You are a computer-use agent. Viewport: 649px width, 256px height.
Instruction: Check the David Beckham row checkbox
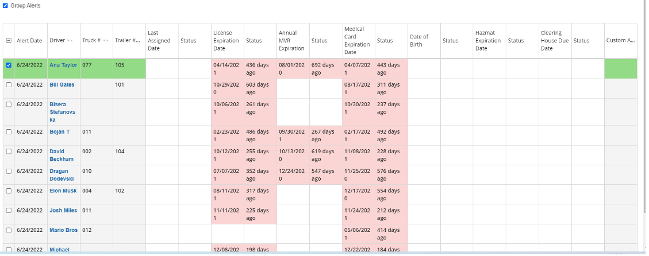9,152
